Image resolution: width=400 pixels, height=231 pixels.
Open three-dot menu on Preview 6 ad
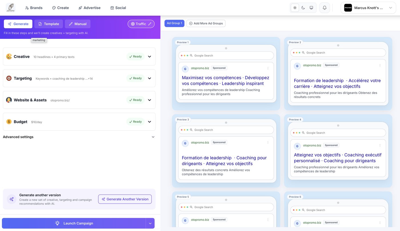point(380,223)
